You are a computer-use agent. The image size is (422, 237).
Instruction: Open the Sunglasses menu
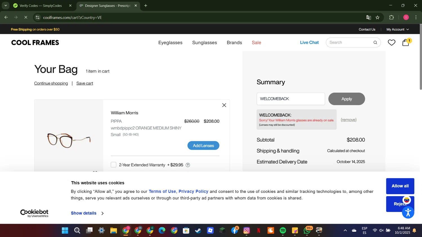205,42
